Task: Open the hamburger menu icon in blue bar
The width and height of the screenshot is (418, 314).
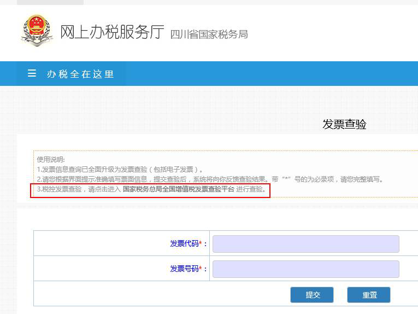Action: (32, 73)
